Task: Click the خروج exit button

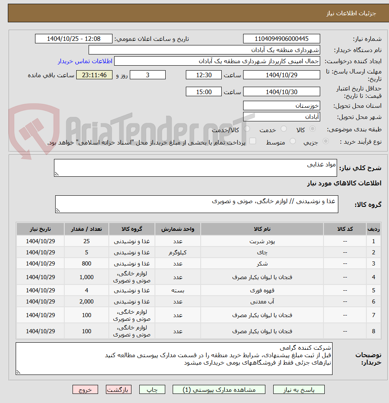Action: (85, 389)
